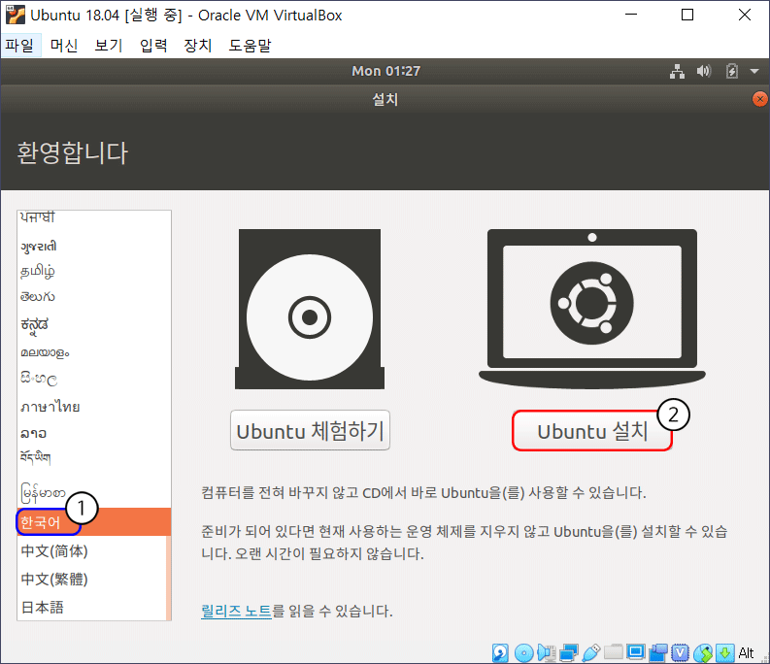Click the VirtualBox title bar app icon

16,16
